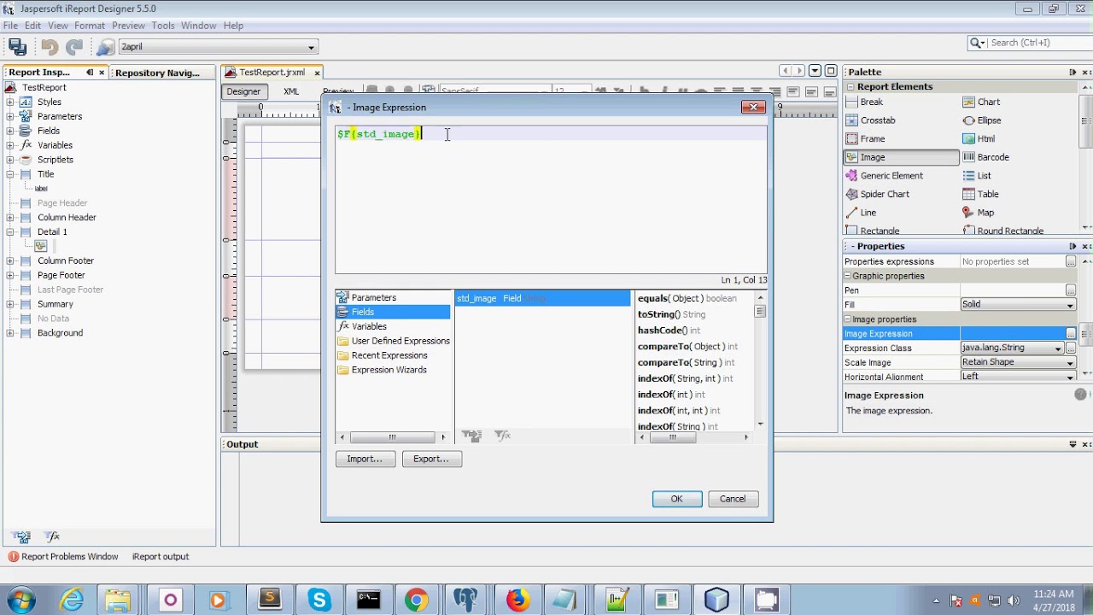Click the std_image field entry
Viewport: 1093px width, 615px height.
tap(476, 298)
